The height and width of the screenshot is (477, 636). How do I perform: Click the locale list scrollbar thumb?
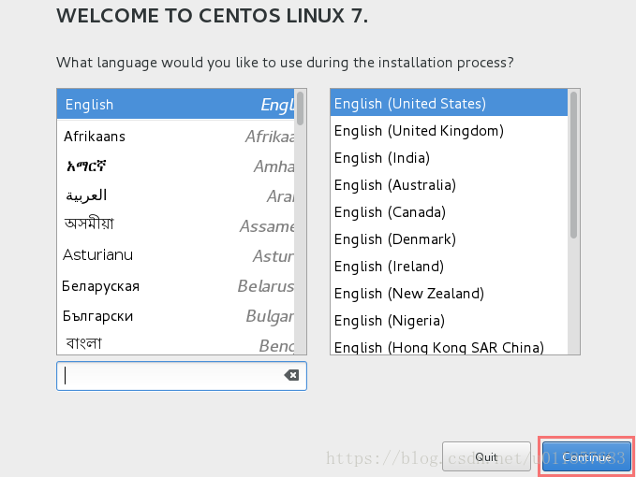click(573, 165)
